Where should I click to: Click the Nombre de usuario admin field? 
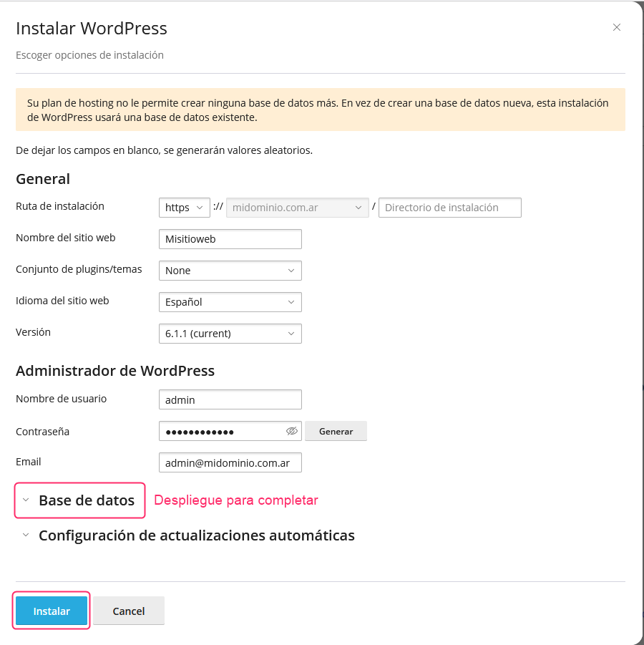click(x=230, y=399)
